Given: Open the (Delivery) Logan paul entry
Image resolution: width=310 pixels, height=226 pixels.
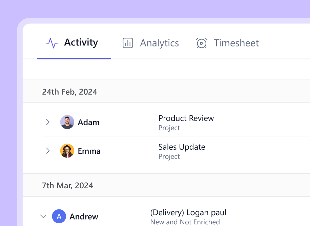Looking at the screenshot, I should coord(188,213).
